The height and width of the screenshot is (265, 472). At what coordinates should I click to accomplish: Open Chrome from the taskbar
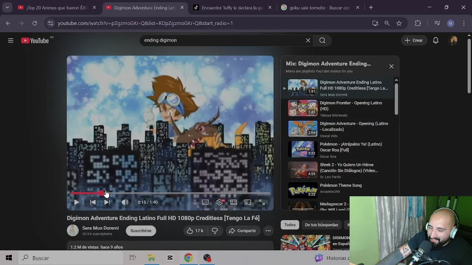pos(188,258)
